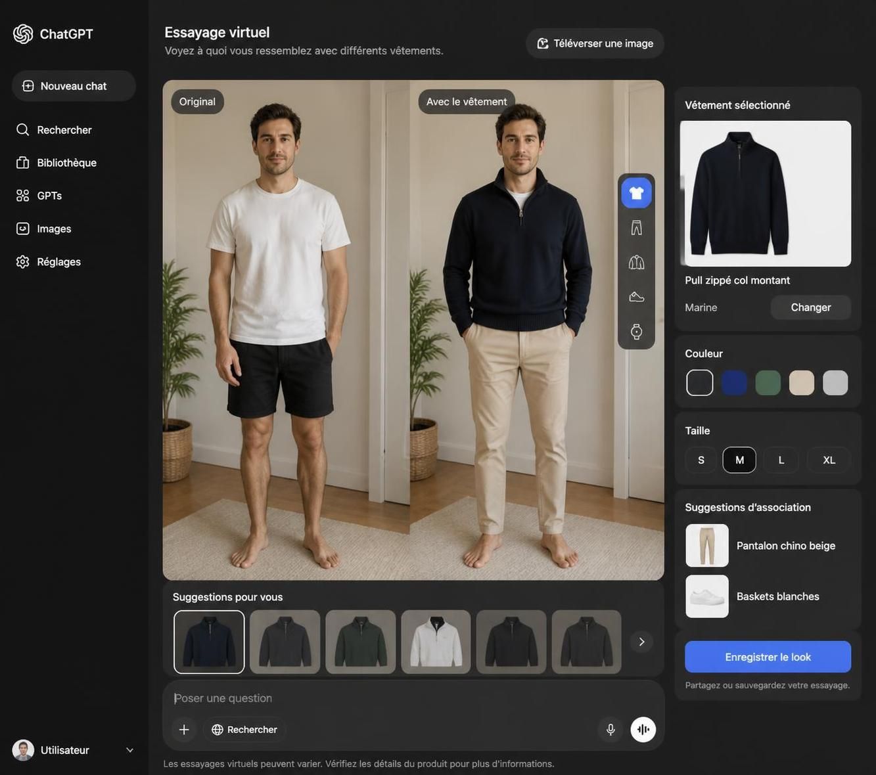
Task: Click the Utilisateur profile avatar
Action: pos(23,750)
